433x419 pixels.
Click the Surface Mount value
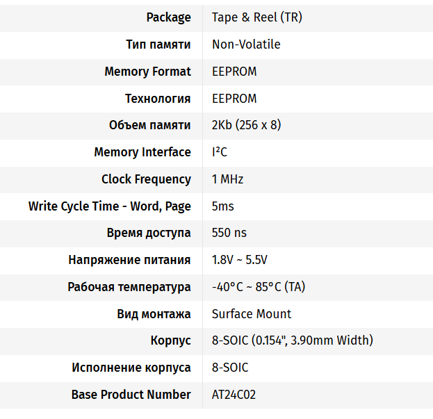[x=251, y=314]
